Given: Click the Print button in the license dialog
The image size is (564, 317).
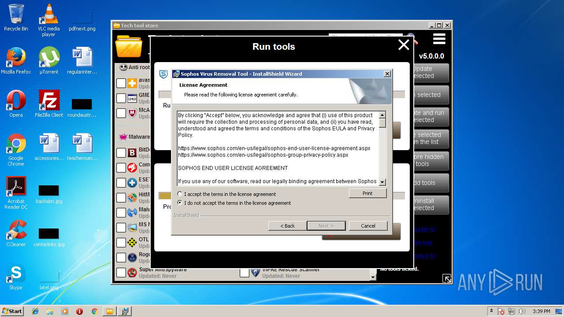Looking at the screenshot, I should click(x=367, y=193).
